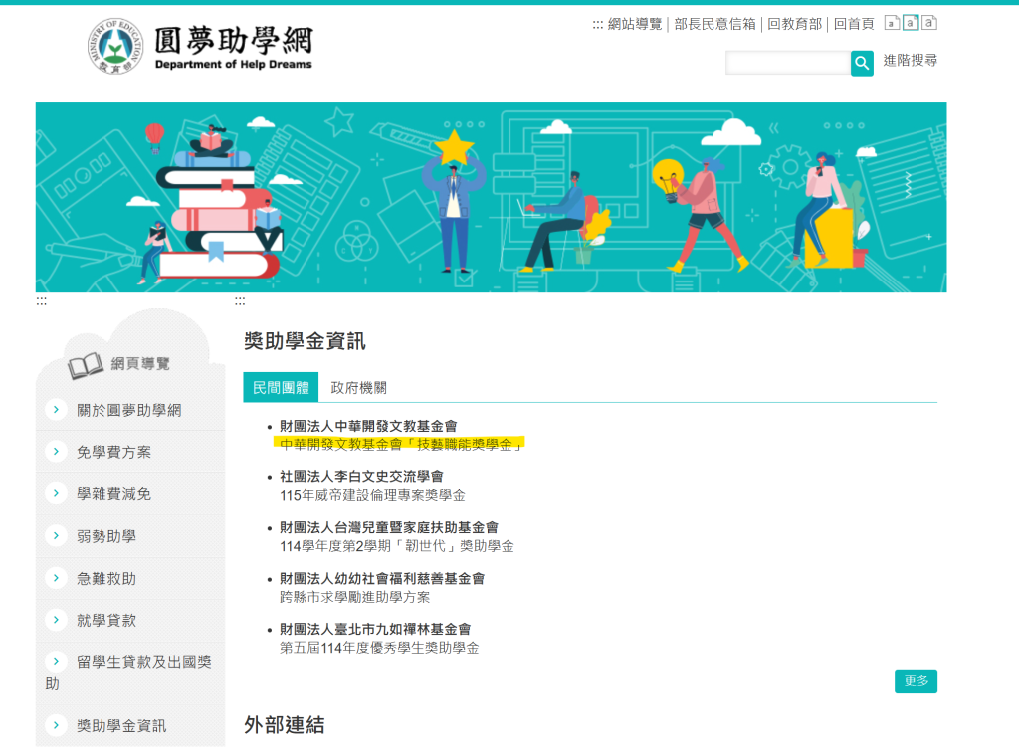Click arrow icon beside 急難救助
Viewport: 1019px width, 748px height.
point(57,578)
